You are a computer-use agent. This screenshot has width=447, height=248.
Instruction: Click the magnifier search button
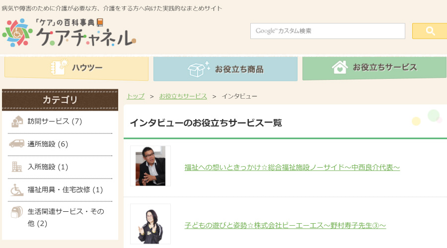pos(430,31)
